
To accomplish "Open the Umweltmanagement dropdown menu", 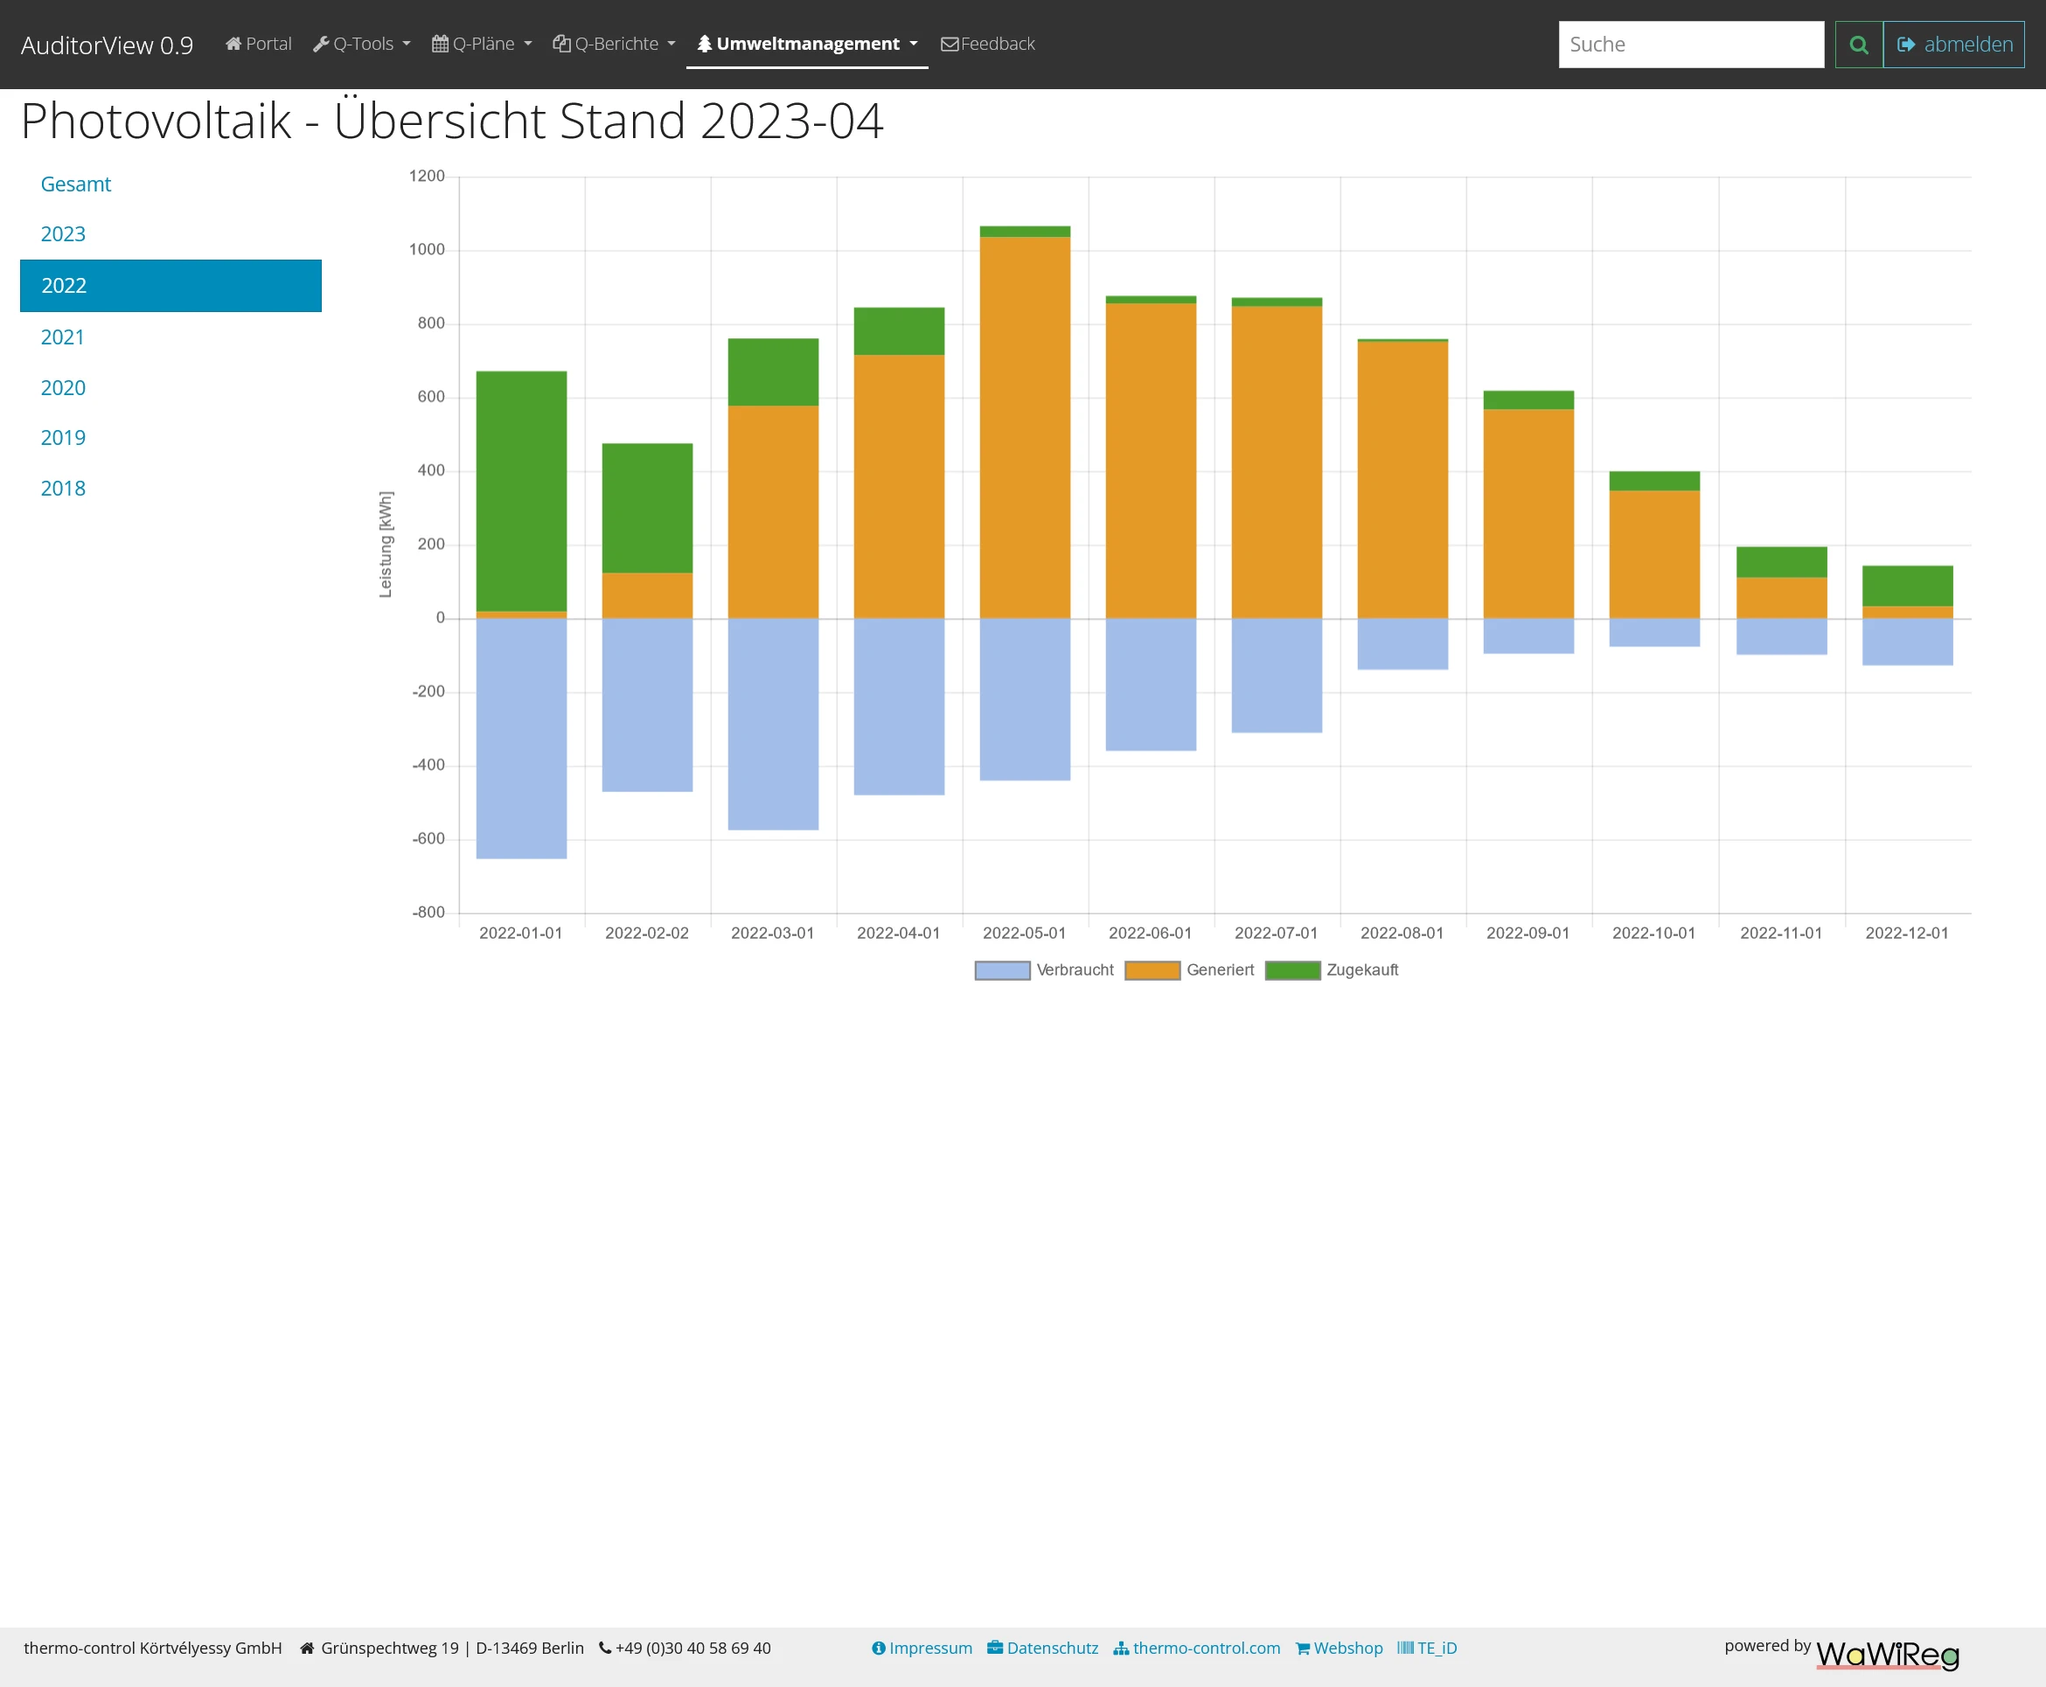I will click(x=807, y=44).
